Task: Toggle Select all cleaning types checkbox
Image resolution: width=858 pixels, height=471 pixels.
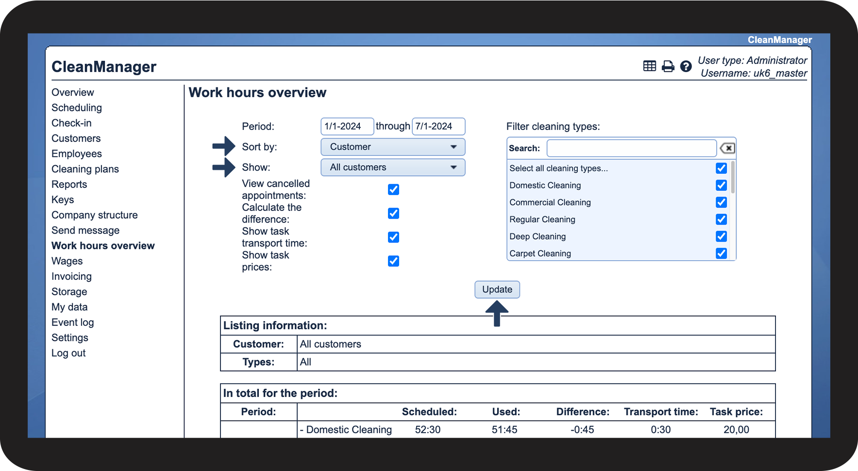Action: 721,168
